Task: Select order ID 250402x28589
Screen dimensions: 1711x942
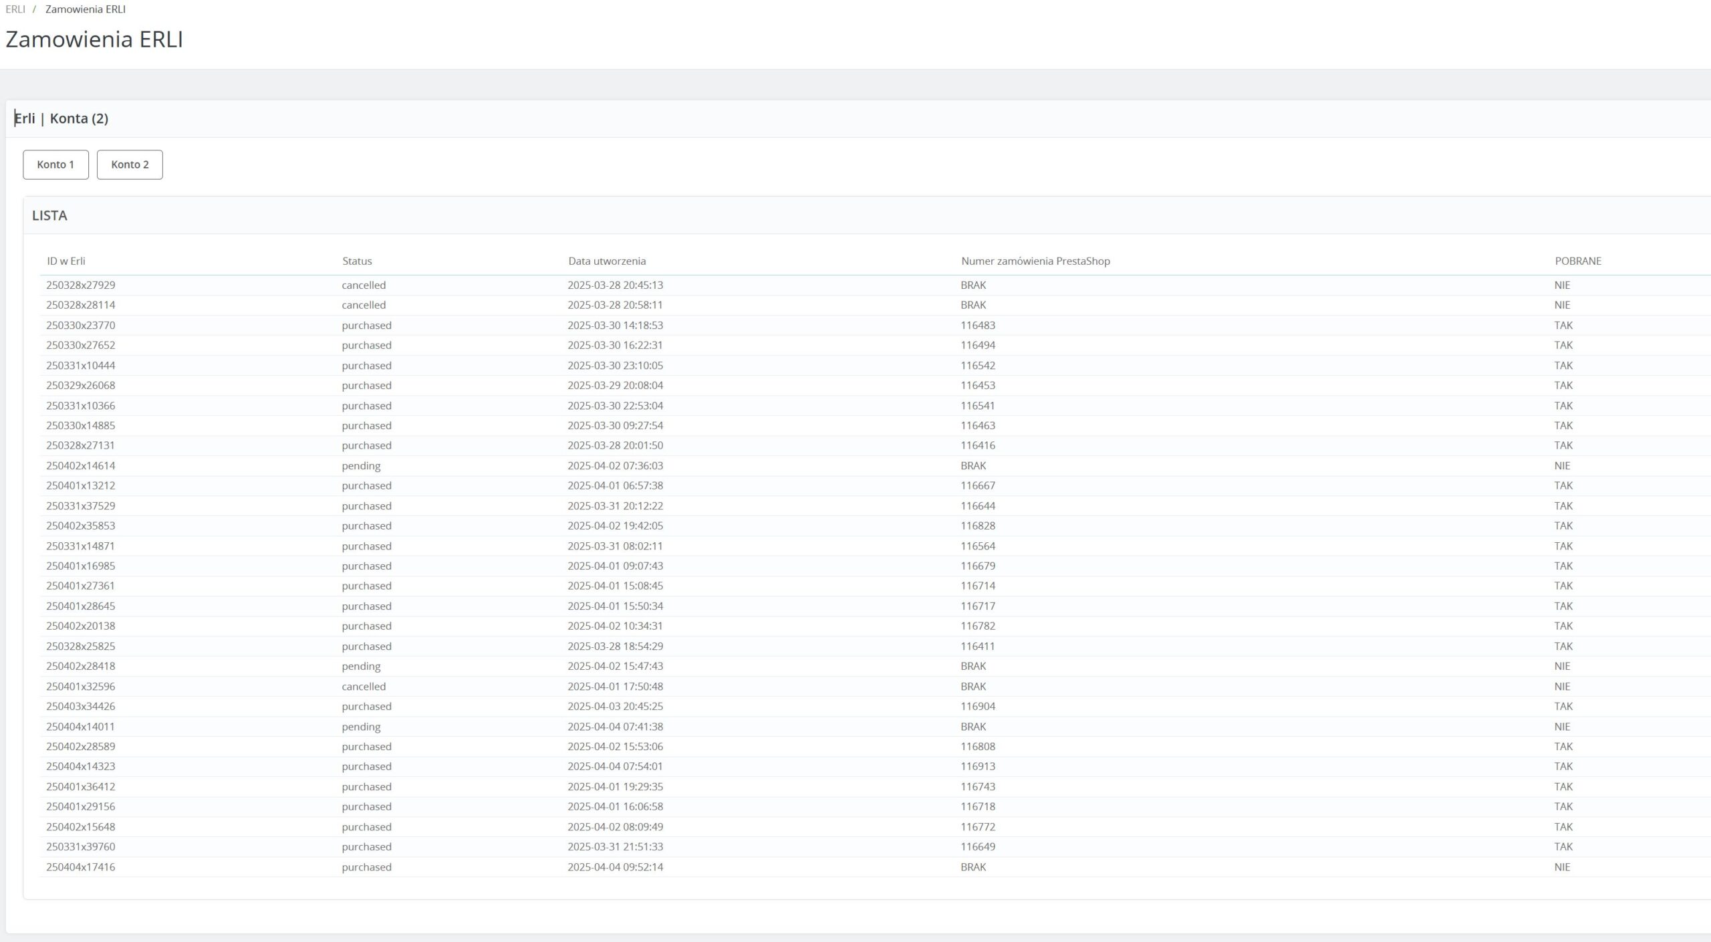Action: tap(81, 746)
